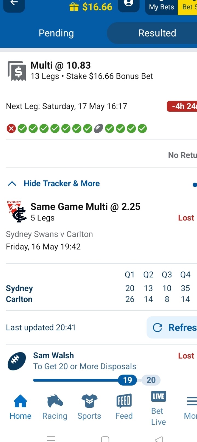Tap the gift bonus bet icon
The width and height of the screenshot is (197, 442).
(74, 7)
